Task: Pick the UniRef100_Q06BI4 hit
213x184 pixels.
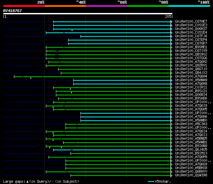Action: click(191, 95)
